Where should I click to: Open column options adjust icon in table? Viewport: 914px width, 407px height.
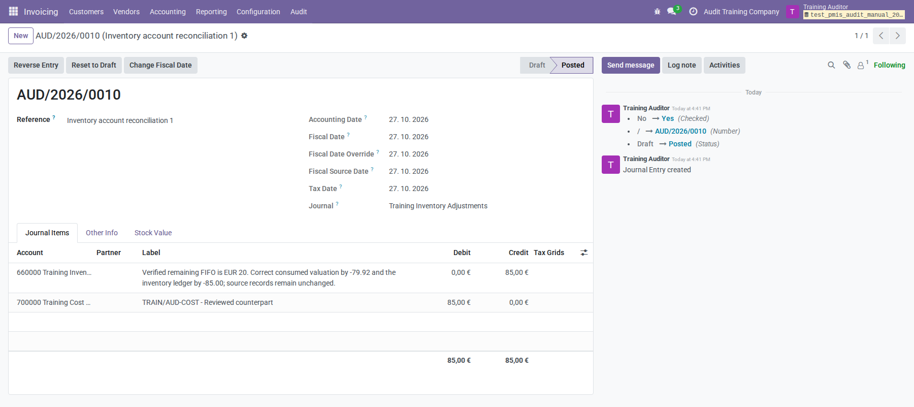[584, 253]
